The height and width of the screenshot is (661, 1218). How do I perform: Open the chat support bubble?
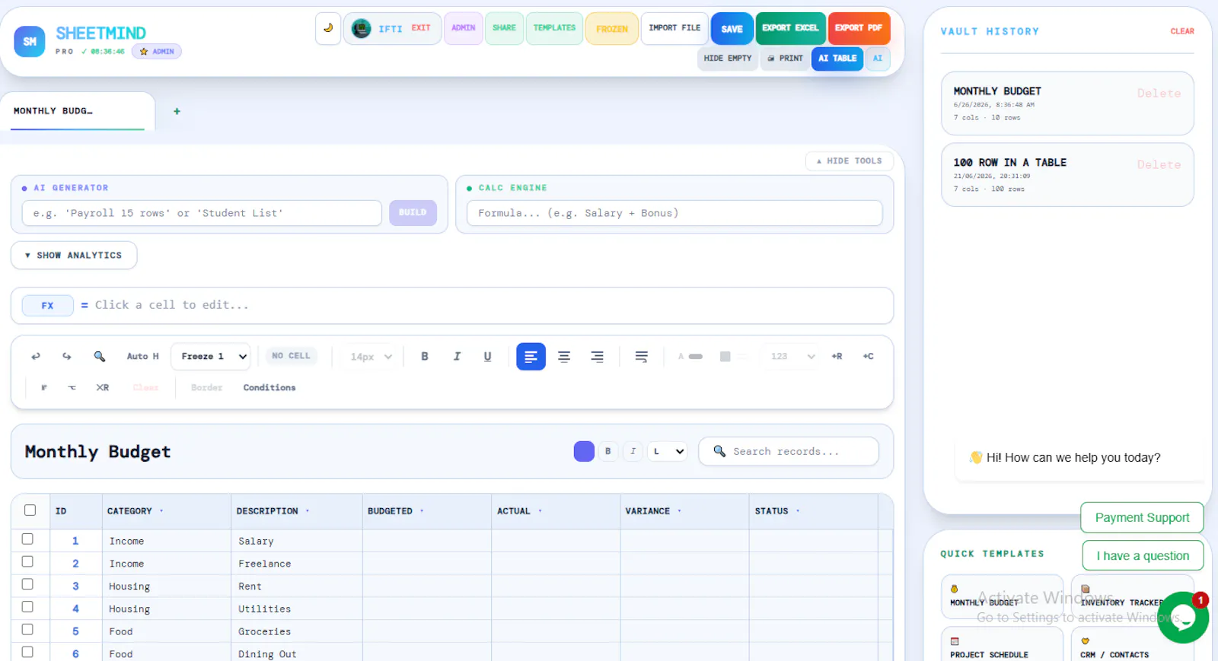click(1183, 617)
